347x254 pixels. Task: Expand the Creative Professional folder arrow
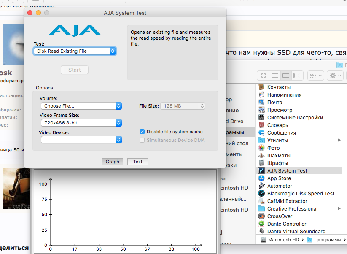pyautogui.click(x=339, y=208)
